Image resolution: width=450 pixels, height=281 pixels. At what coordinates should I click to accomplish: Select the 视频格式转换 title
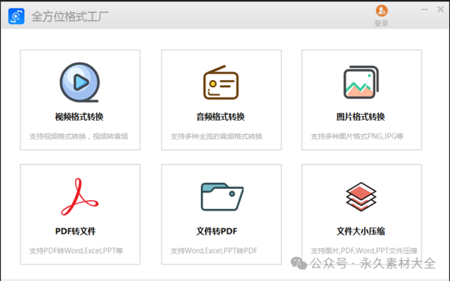pyautogui.click(x=79, y=117)
